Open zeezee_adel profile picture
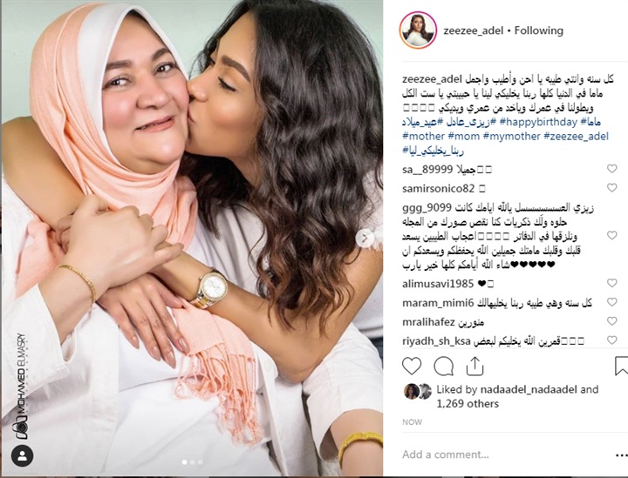Screen dimensions: 628x478 click(x=418, y=30)
